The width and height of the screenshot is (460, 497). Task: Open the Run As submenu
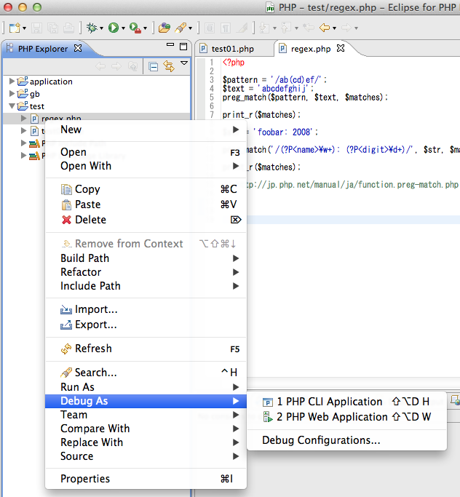coord(146,387)
